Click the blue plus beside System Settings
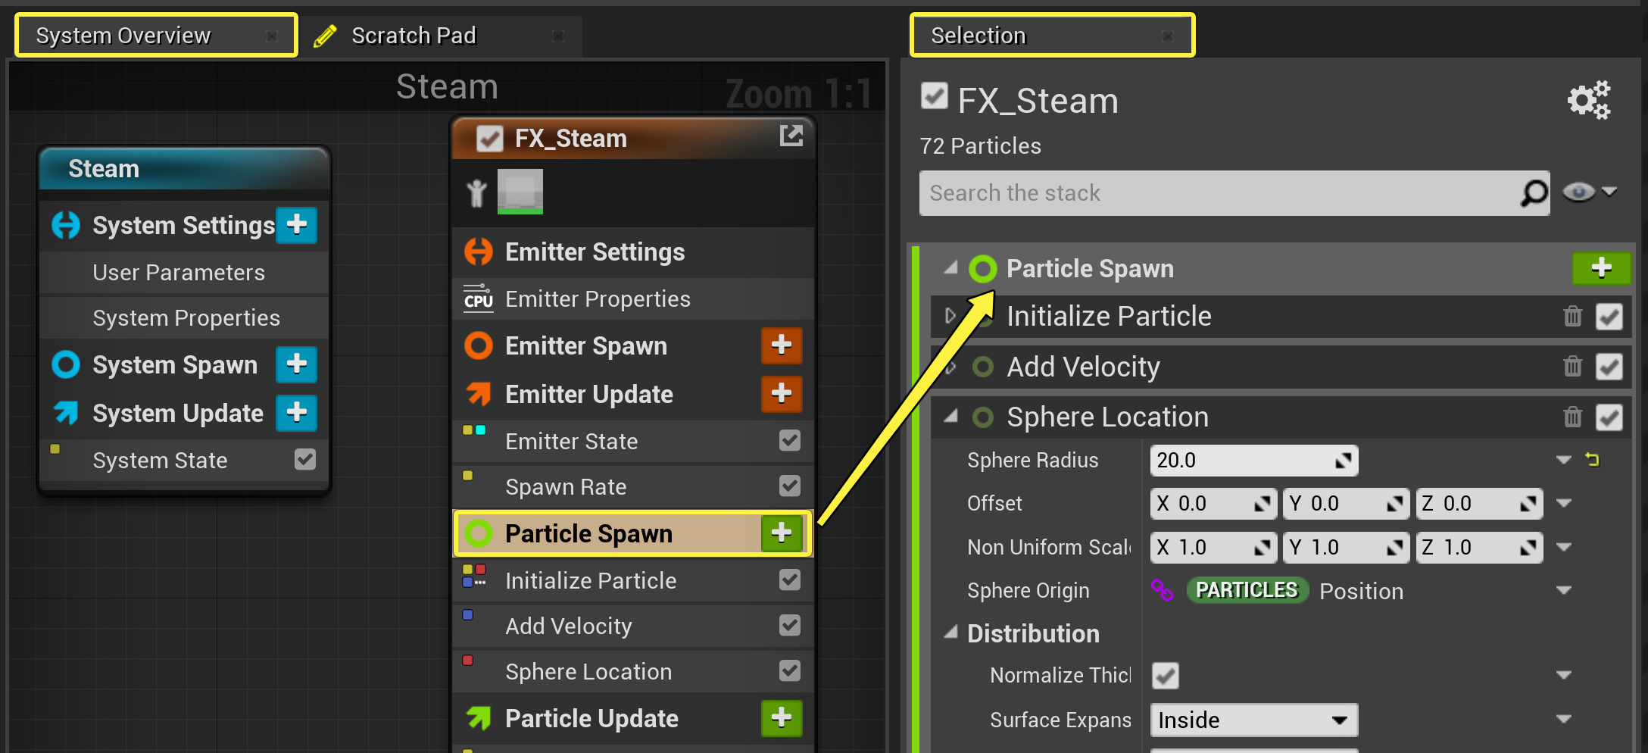Viewport: 1648px width, 753px height. pos(296,225)
